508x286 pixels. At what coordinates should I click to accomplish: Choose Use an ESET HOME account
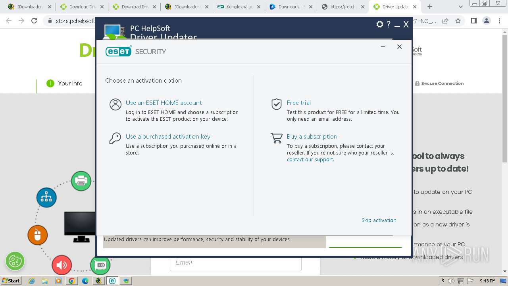coord(164,102)
